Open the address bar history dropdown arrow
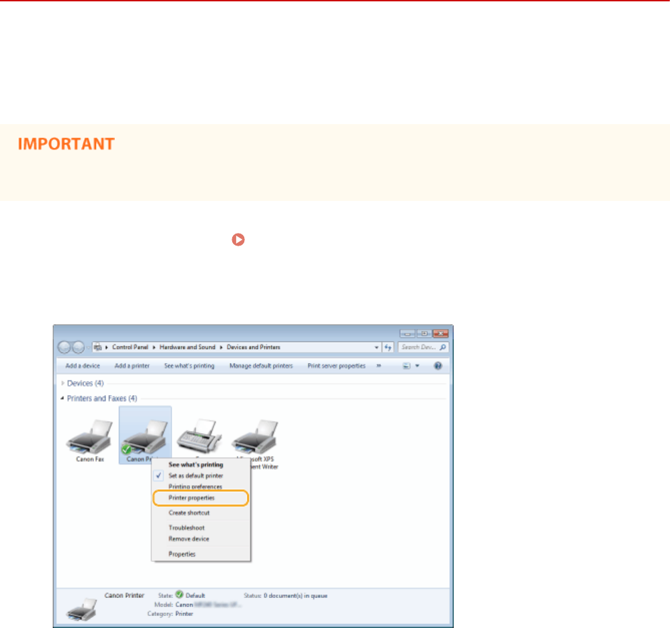 click(376, 347)
